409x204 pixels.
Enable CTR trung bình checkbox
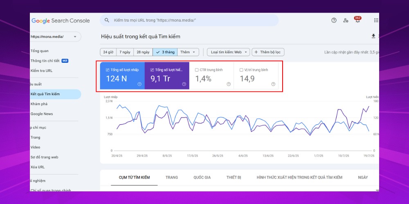coord(197,70)
